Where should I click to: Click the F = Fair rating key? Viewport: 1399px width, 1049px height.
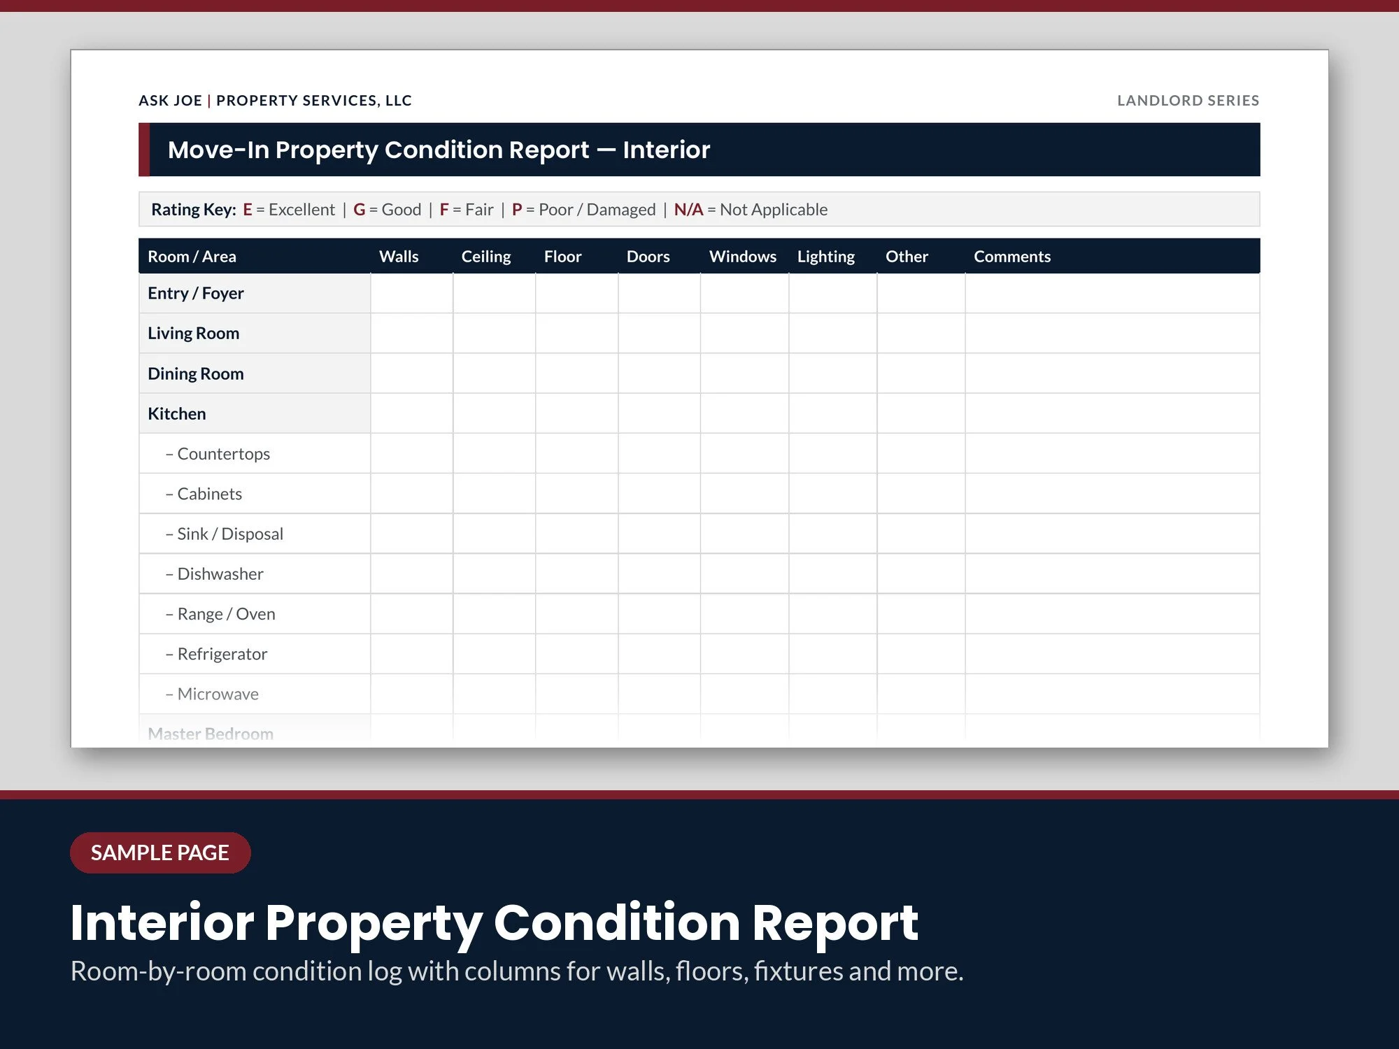pyautogui.click(x=467, y=209)
